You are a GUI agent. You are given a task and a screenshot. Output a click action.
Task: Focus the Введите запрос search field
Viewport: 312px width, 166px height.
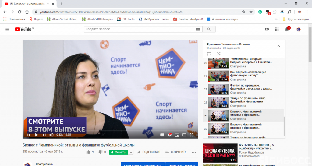click(140, 29)
